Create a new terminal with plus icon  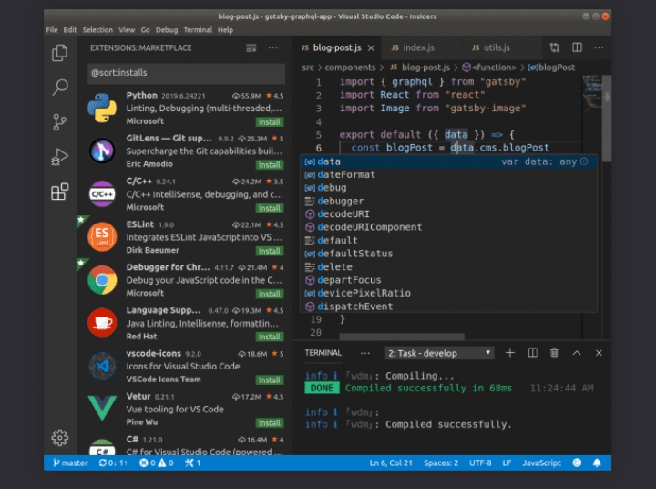pyautogui.click(x=509, y=353)
